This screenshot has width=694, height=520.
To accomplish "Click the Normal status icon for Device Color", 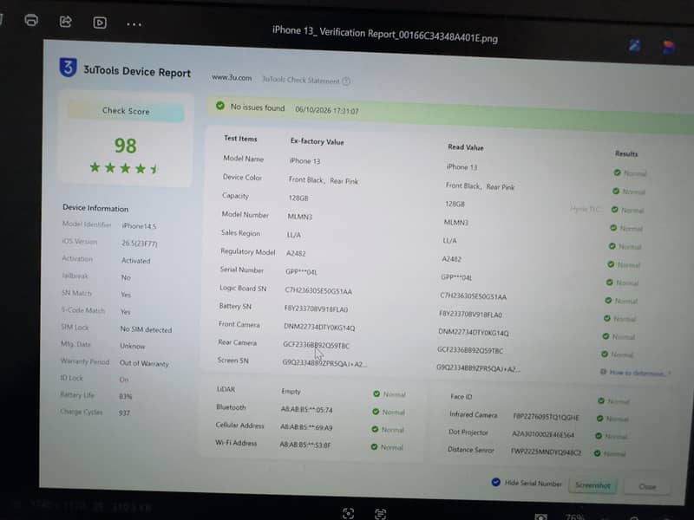I will 616,191.
